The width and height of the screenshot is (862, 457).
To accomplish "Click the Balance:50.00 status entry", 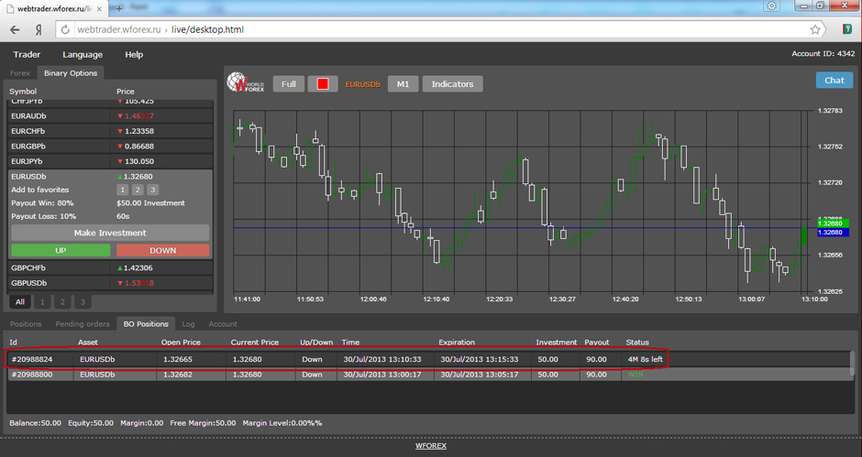I will pos(35,423).
